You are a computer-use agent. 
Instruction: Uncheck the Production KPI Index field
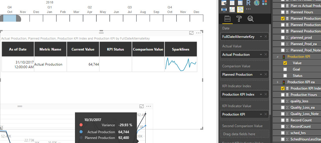pyautogui.click(x=283, y=88)
